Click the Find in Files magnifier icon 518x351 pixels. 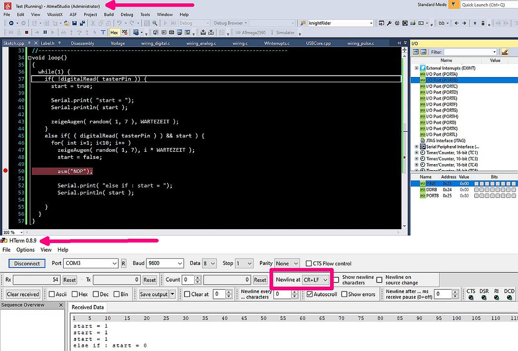point(155,23)
